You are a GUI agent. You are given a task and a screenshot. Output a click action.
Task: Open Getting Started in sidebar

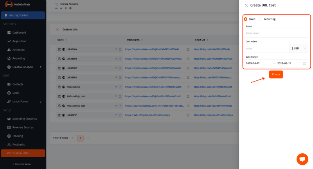coord(23,15)
